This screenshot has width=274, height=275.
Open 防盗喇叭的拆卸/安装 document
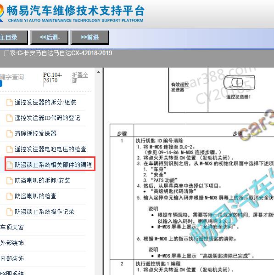tap(42, 180)
